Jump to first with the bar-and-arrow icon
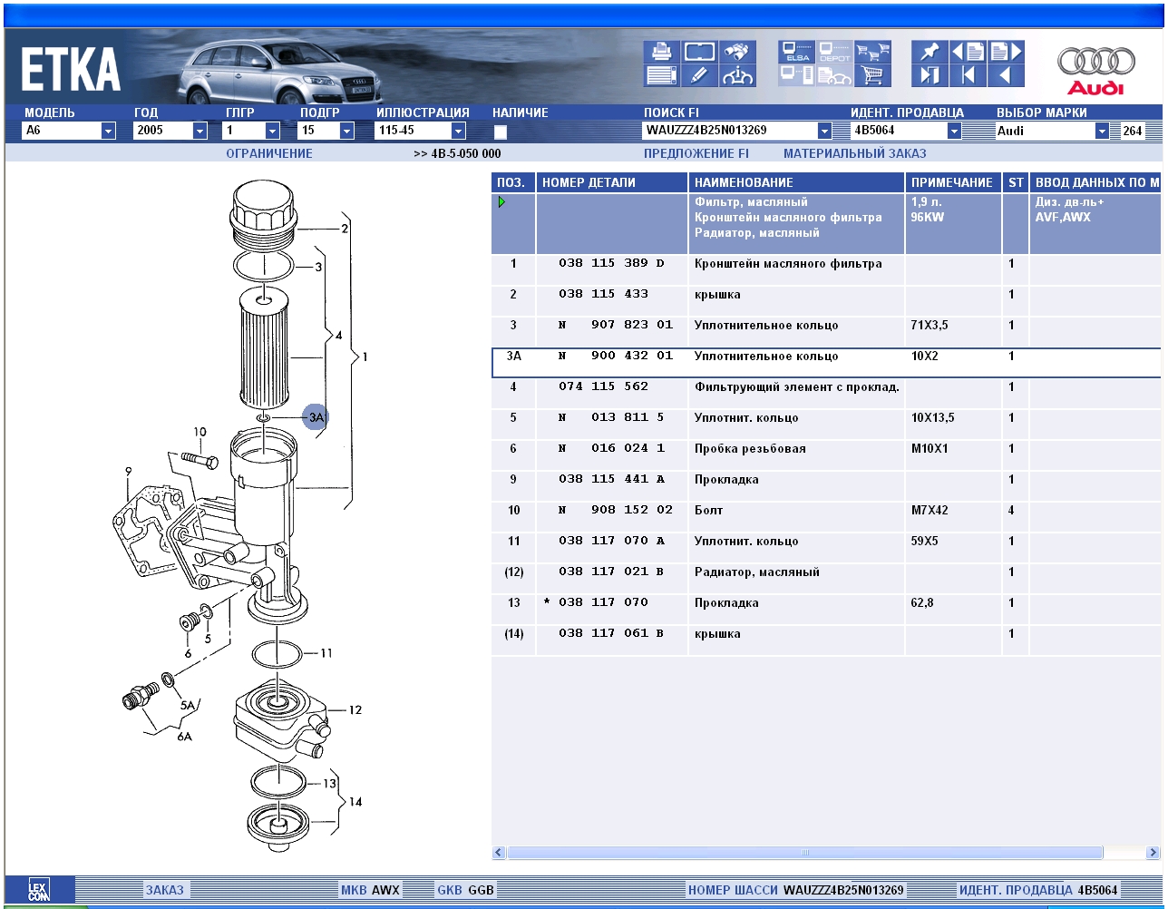Viewport: 1168px width, 909px height. tap(968, 75)
